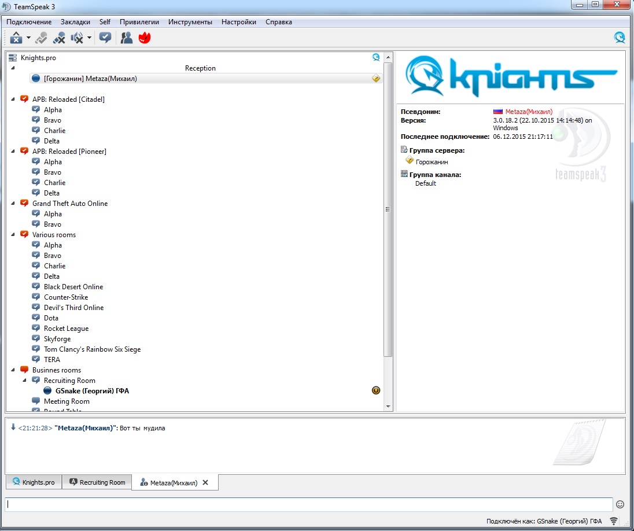Click the channel tree scrollbar thumb
The width and height of the screenshot is (634, 531).
(x=388, y=209)
